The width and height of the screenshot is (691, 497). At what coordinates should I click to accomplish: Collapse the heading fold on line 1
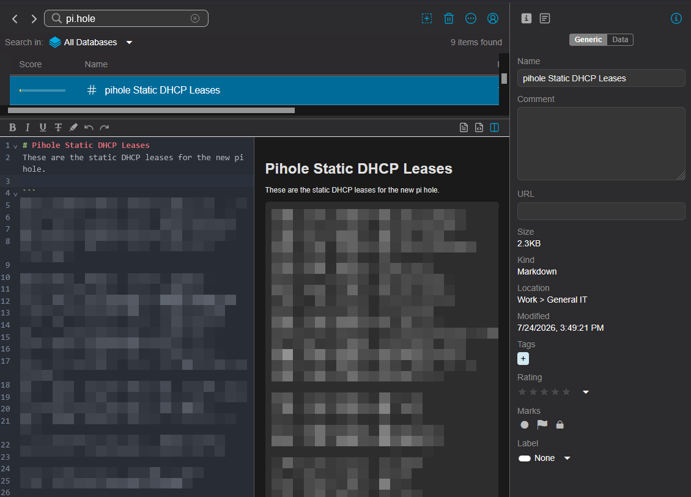pyautogui.click(x=15, y=146)
